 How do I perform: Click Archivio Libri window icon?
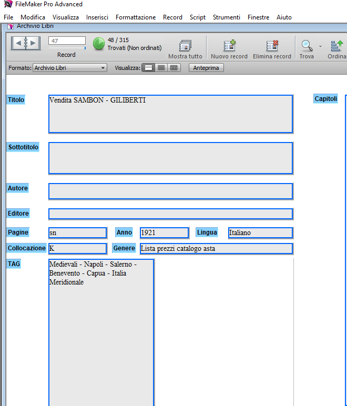coord(11,26)
